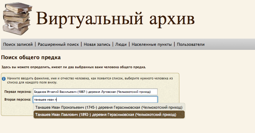
Task: Open the Люди section
Action: click(121, 45)
